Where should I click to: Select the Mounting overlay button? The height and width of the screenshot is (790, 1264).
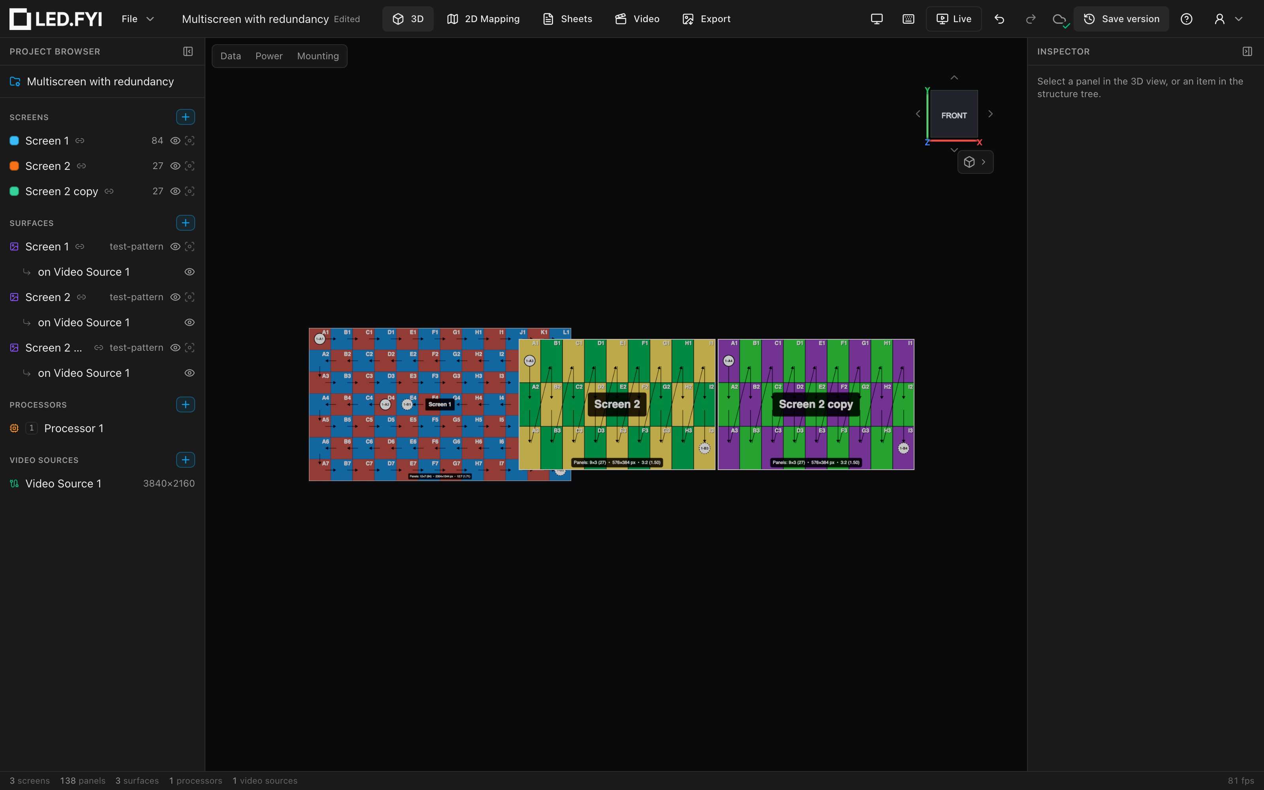tap(318, 56)
